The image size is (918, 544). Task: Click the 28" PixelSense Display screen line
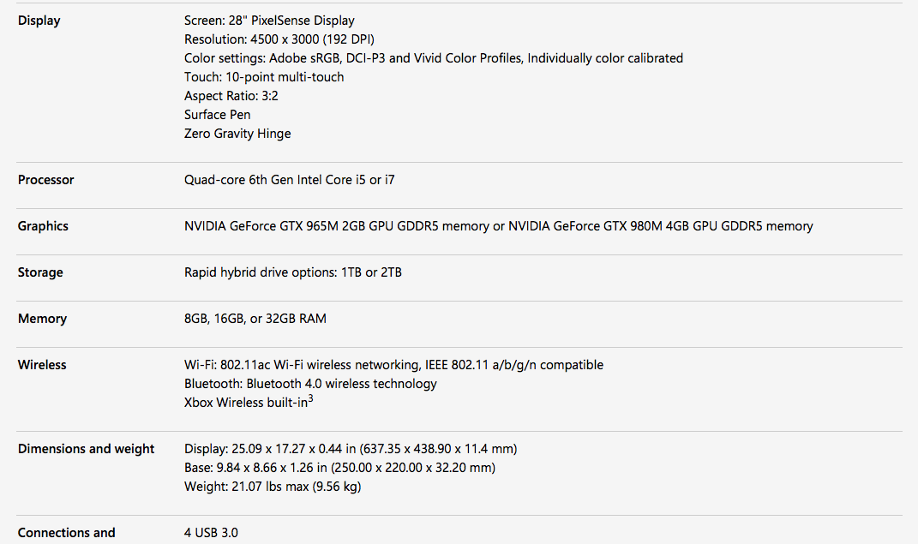coord(269,21)
